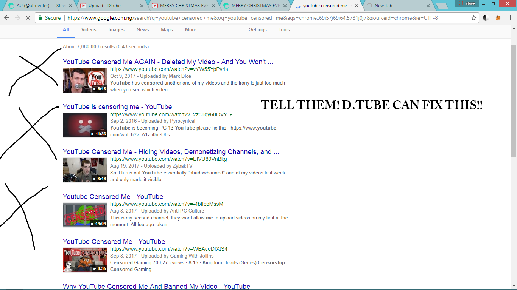Viewport: 517px width, 290px height.
Task: Play the Pyrocynical 11:33 video thumbnail
Action: pyautogui.click(x=85, y=125)
